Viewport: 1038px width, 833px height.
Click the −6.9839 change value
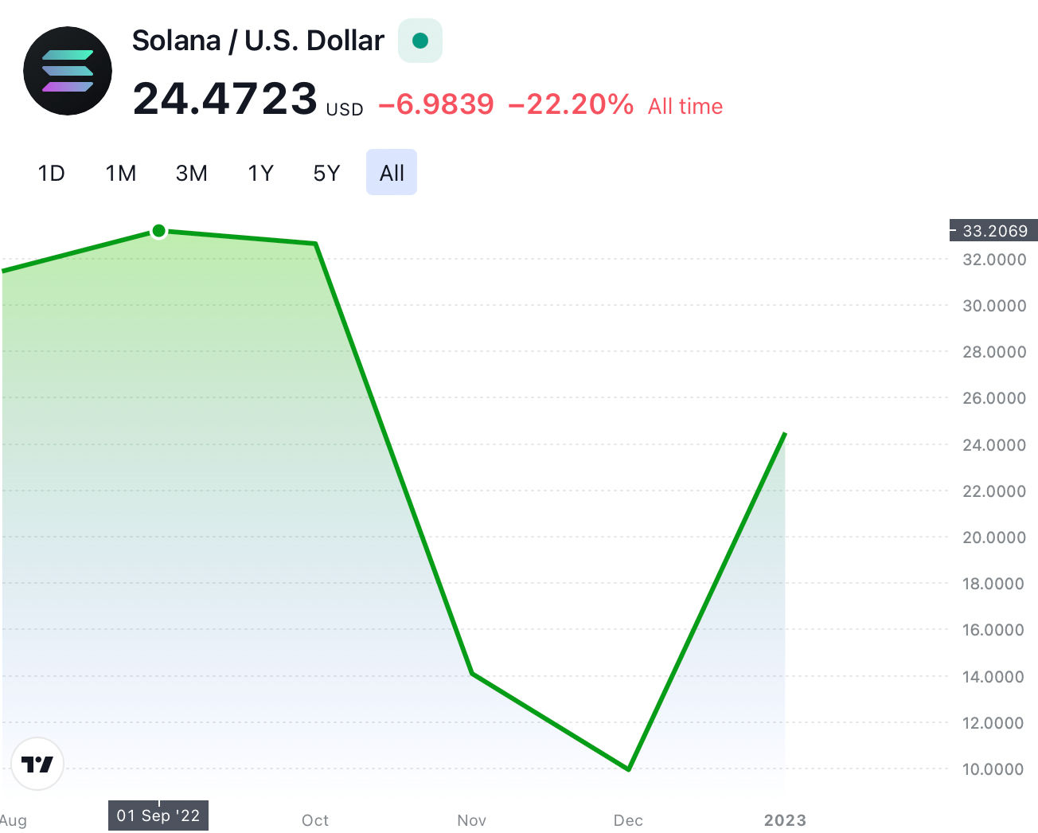436,104
